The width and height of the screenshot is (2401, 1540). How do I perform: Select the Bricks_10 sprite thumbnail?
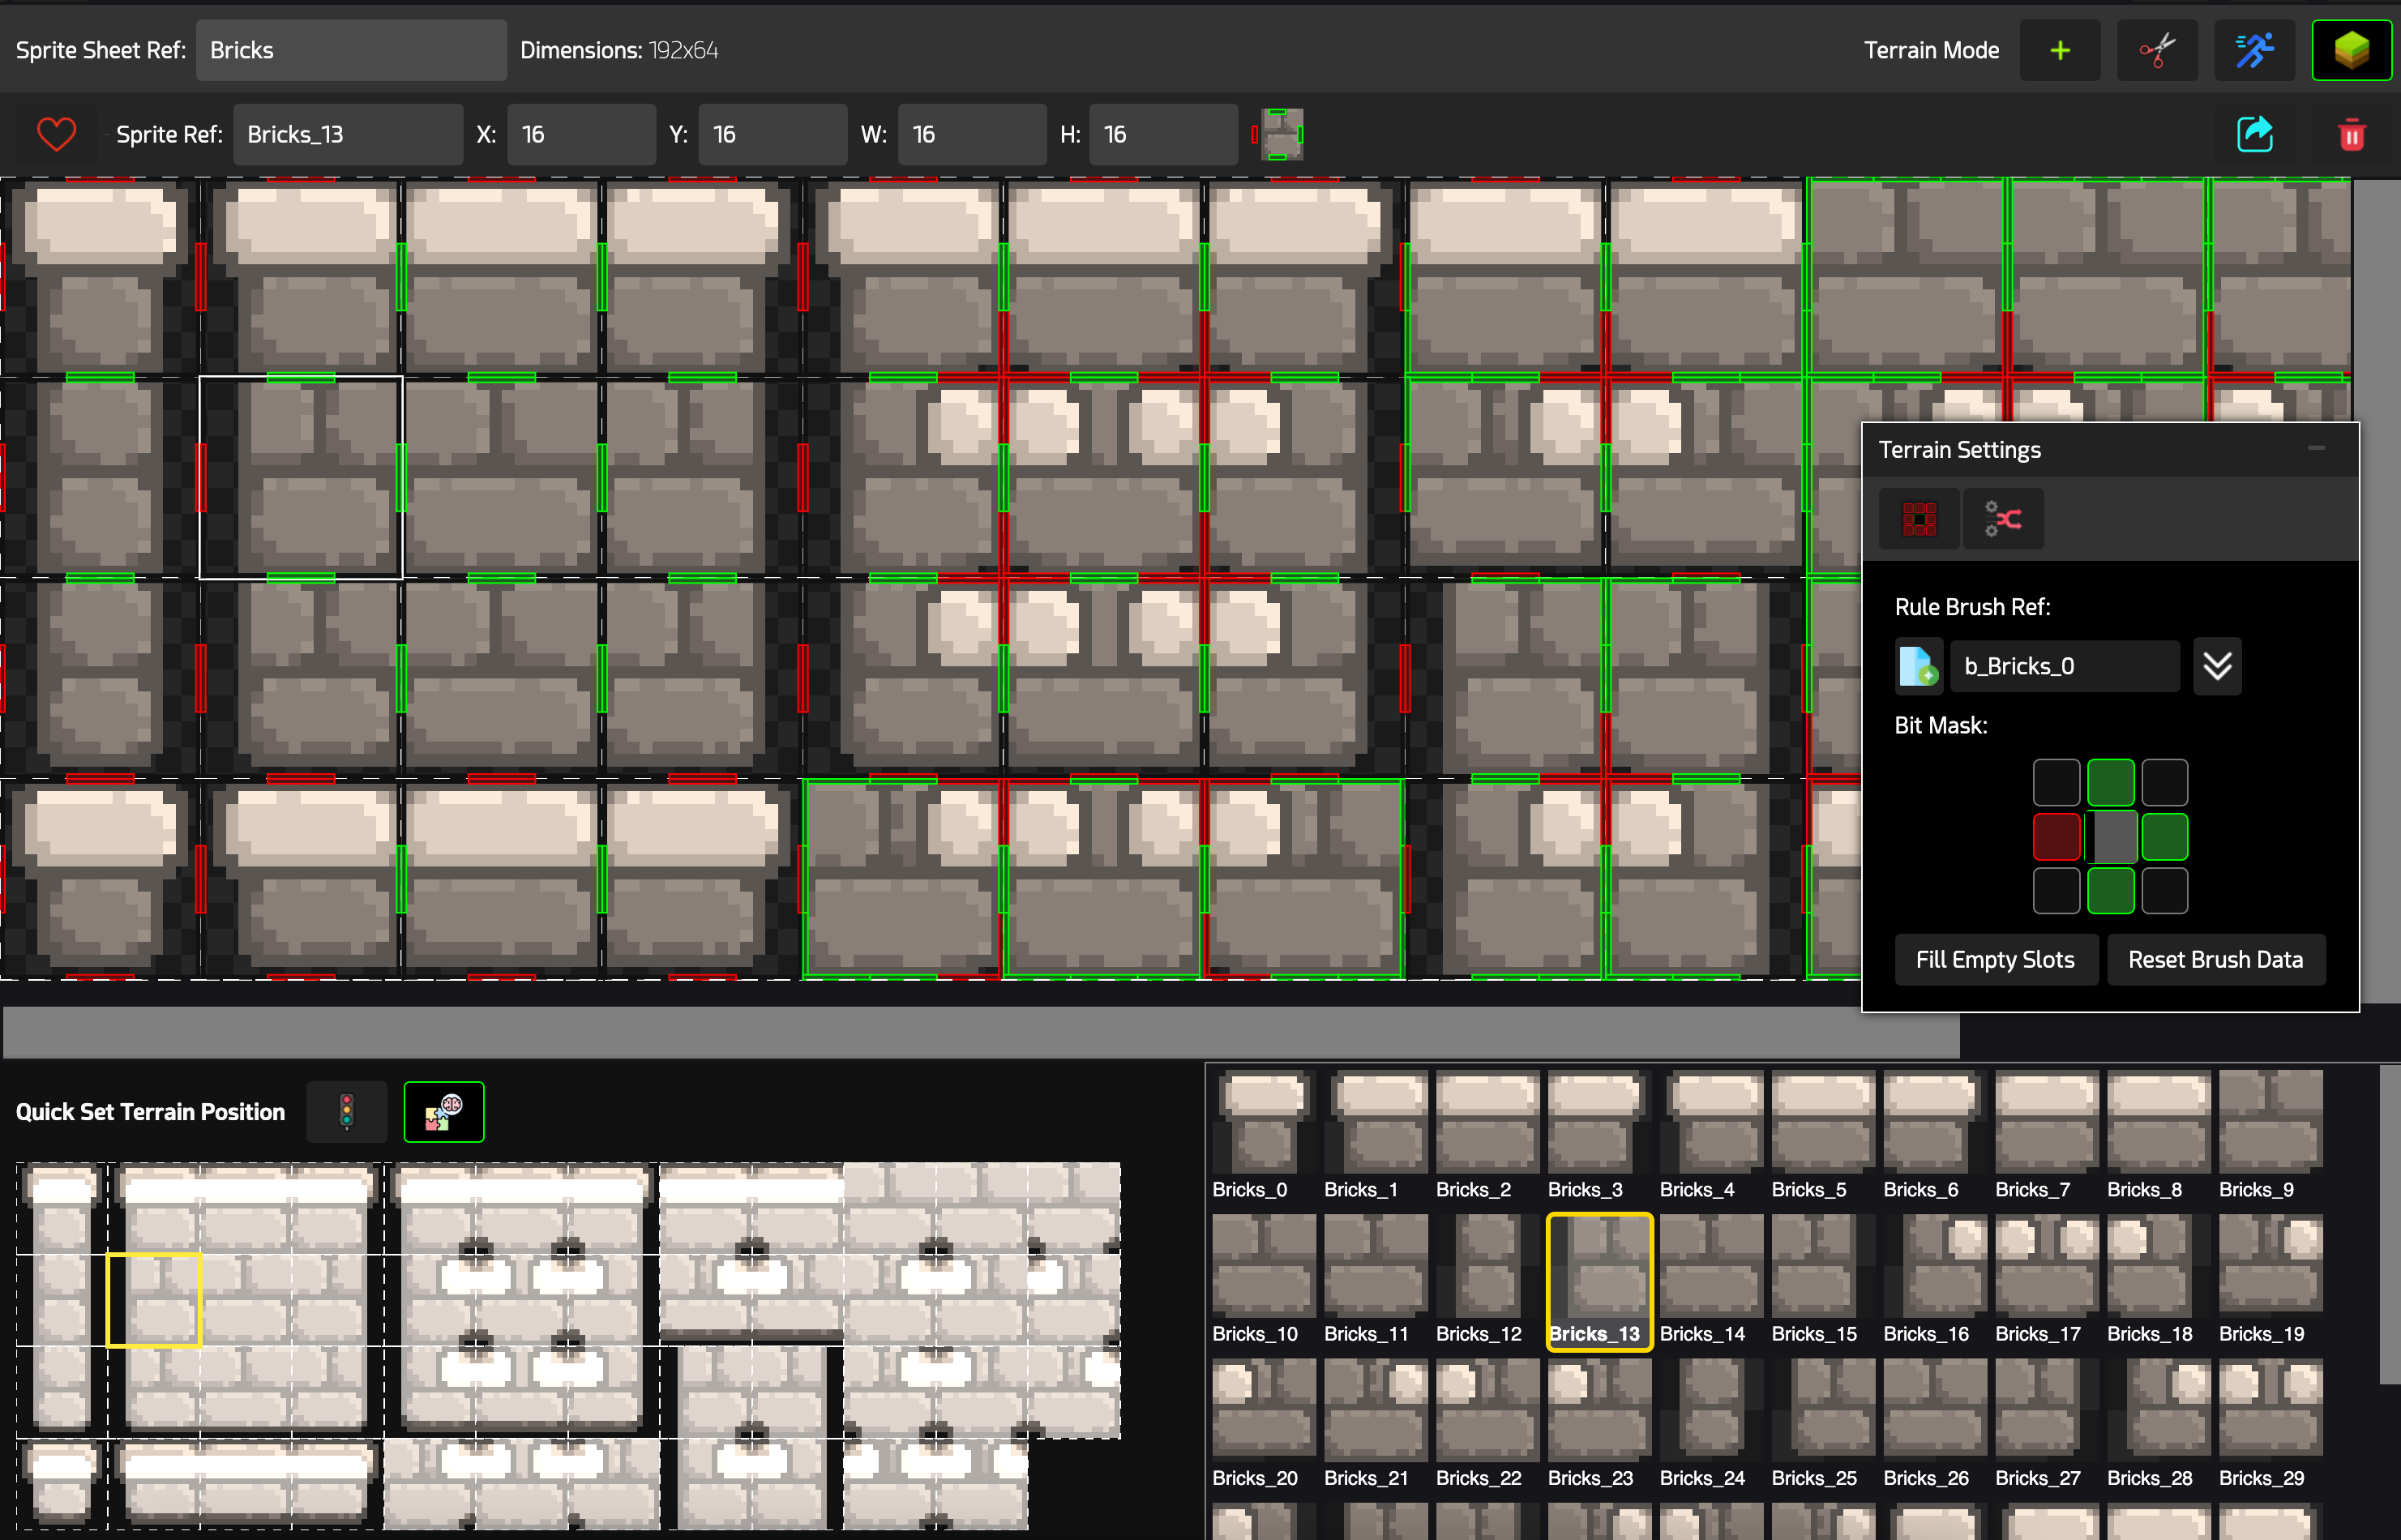[1264, 1265]
